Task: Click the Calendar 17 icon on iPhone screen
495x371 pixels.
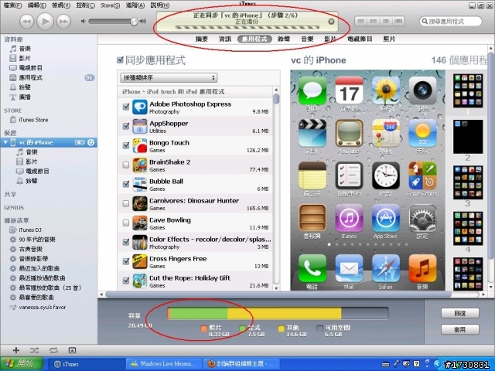Action: pos(349,90)
